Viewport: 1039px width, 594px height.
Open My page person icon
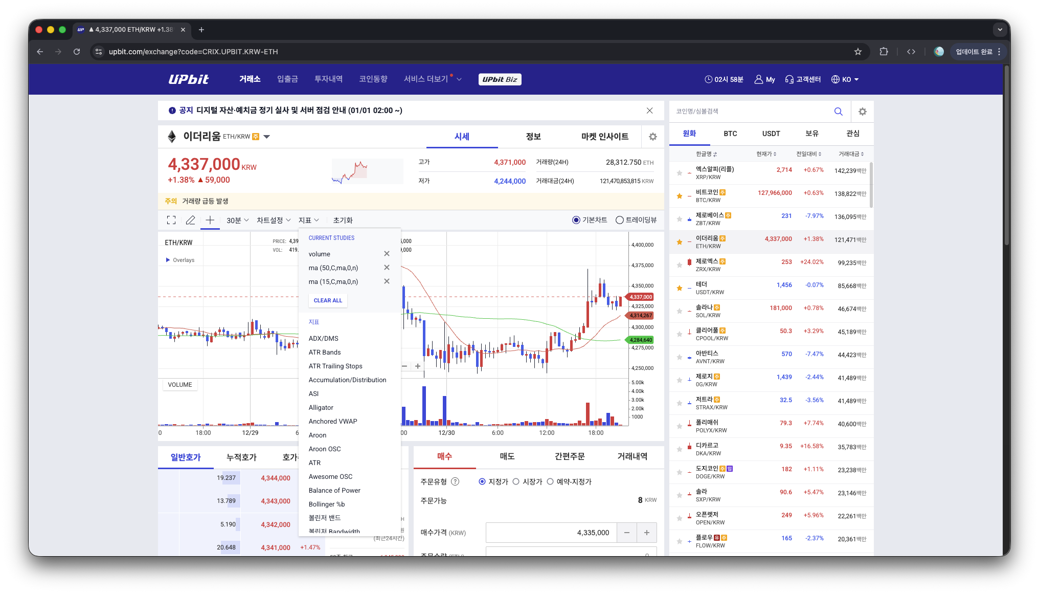758,79
